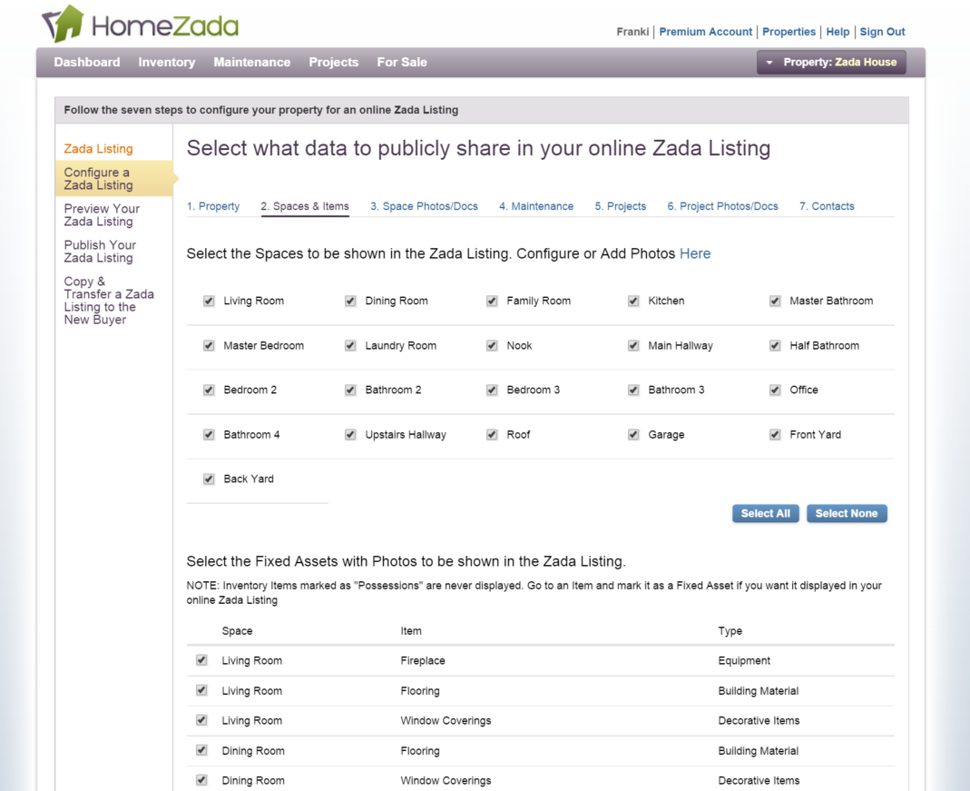
Task: Open Copy & Transfer a Zada Listing
Action: coord(109,301)
